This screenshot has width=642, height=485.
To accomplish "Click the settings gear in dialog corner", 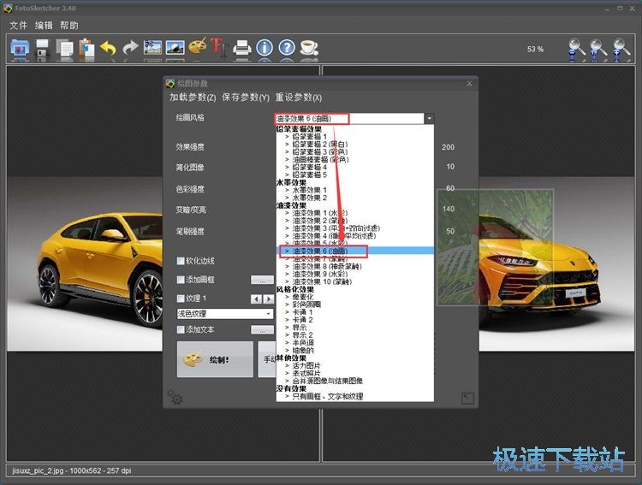I will pyautogui.click(x=175, y=397).
